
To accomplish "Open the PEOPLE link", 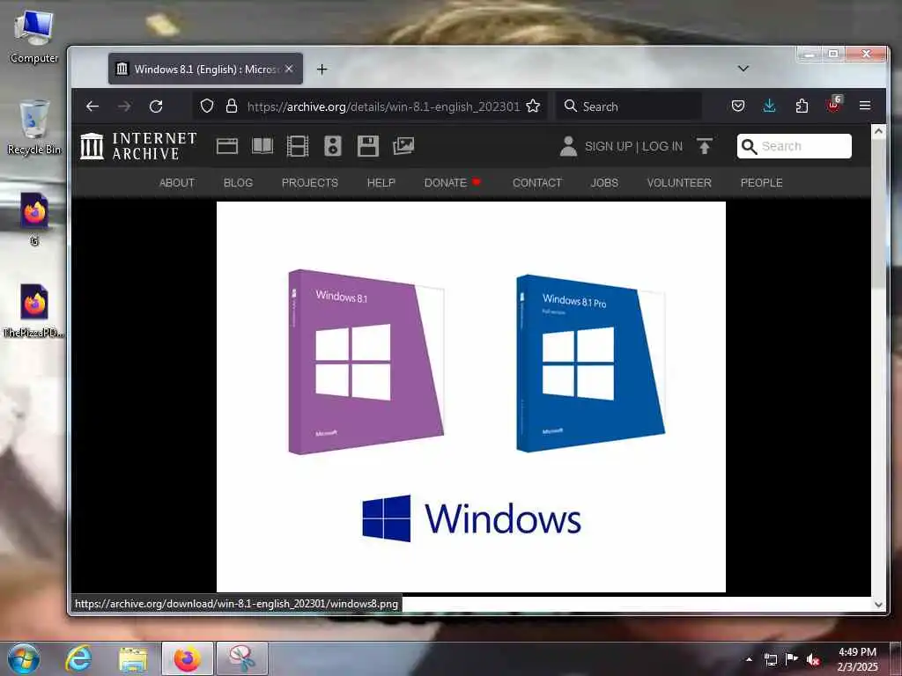I will [761, 183].
